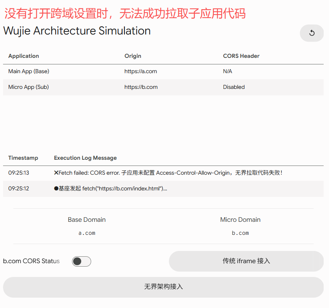Click the Micro Domain label
Image resolution: width=329 pixels, height=308 pixels.
tap(240, 220)
